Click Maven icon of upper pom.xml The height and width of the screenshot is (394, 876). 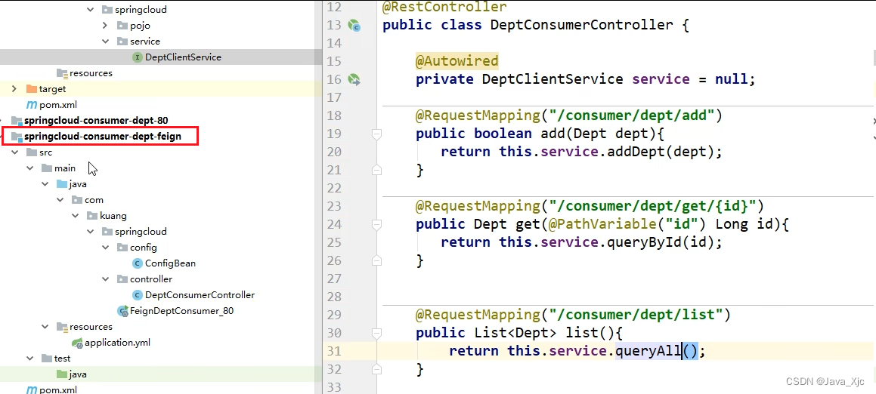pyautogui.click(x=31, y=105)
